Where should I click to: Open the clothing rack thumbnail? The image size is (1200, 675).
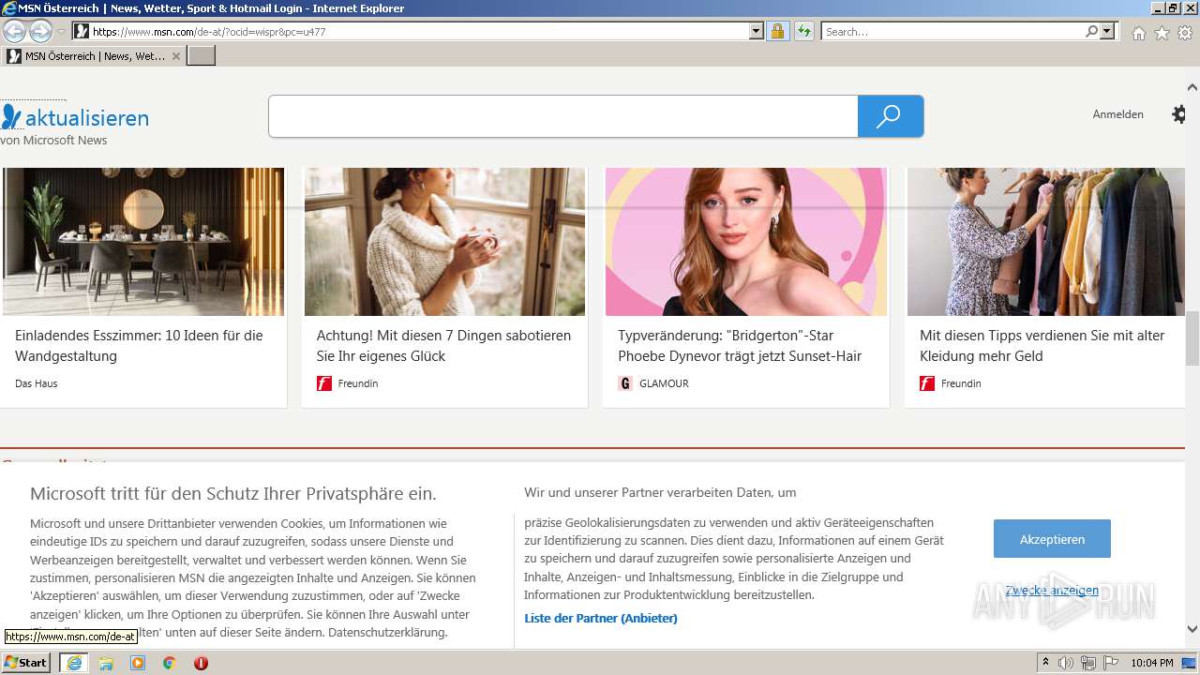(x=1046, y=242)
